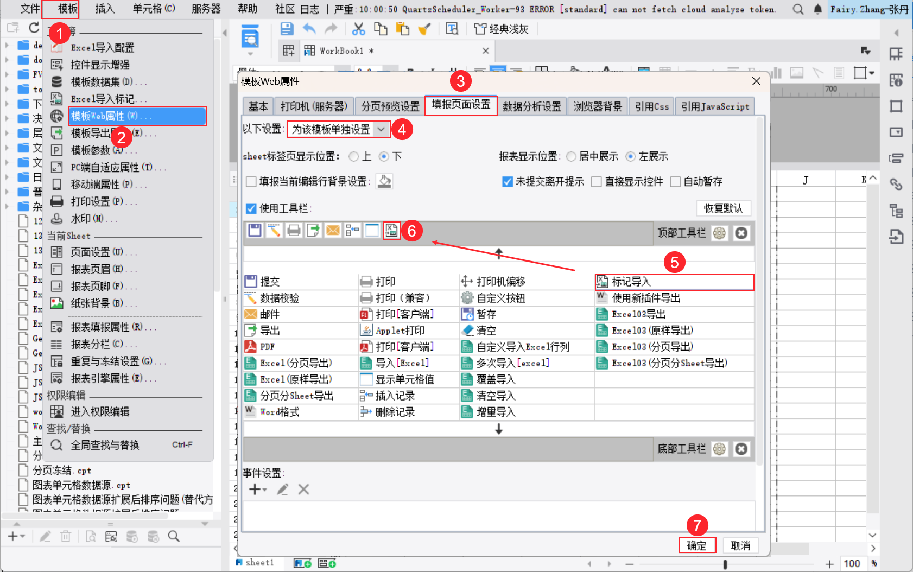This screenshot has height=572, width=913.
Task: Collapse the right sidebar with the chevron arrow
Action: 897,33
